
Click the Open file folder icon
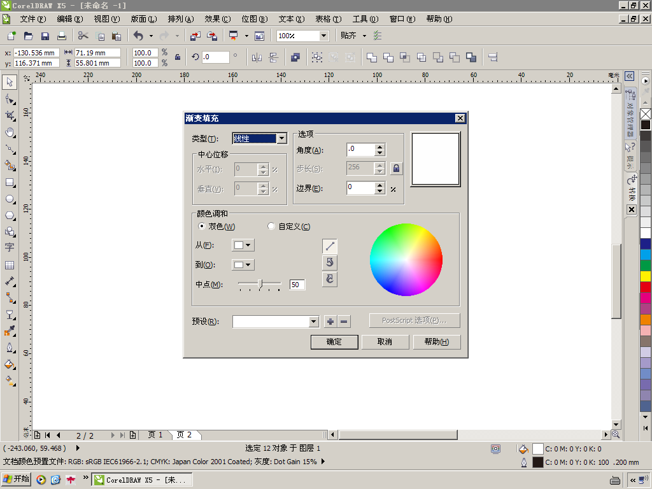coord(28,36)
